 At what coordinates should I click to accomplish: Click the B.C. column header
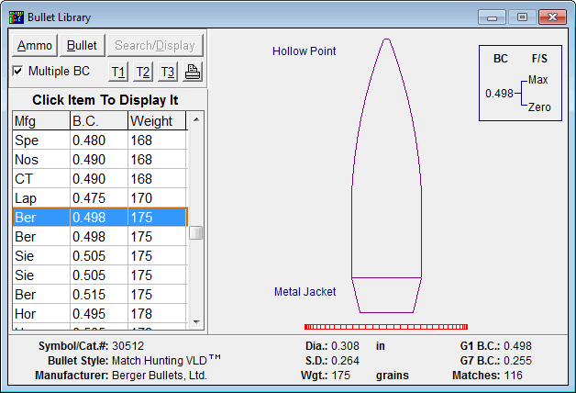click(x=99, y=121)
